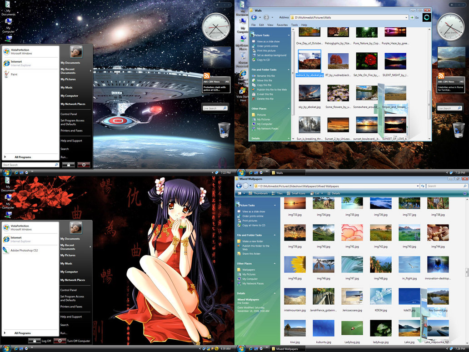Switch to Tiles view in Mixed Wallpapers

[277, 193]
